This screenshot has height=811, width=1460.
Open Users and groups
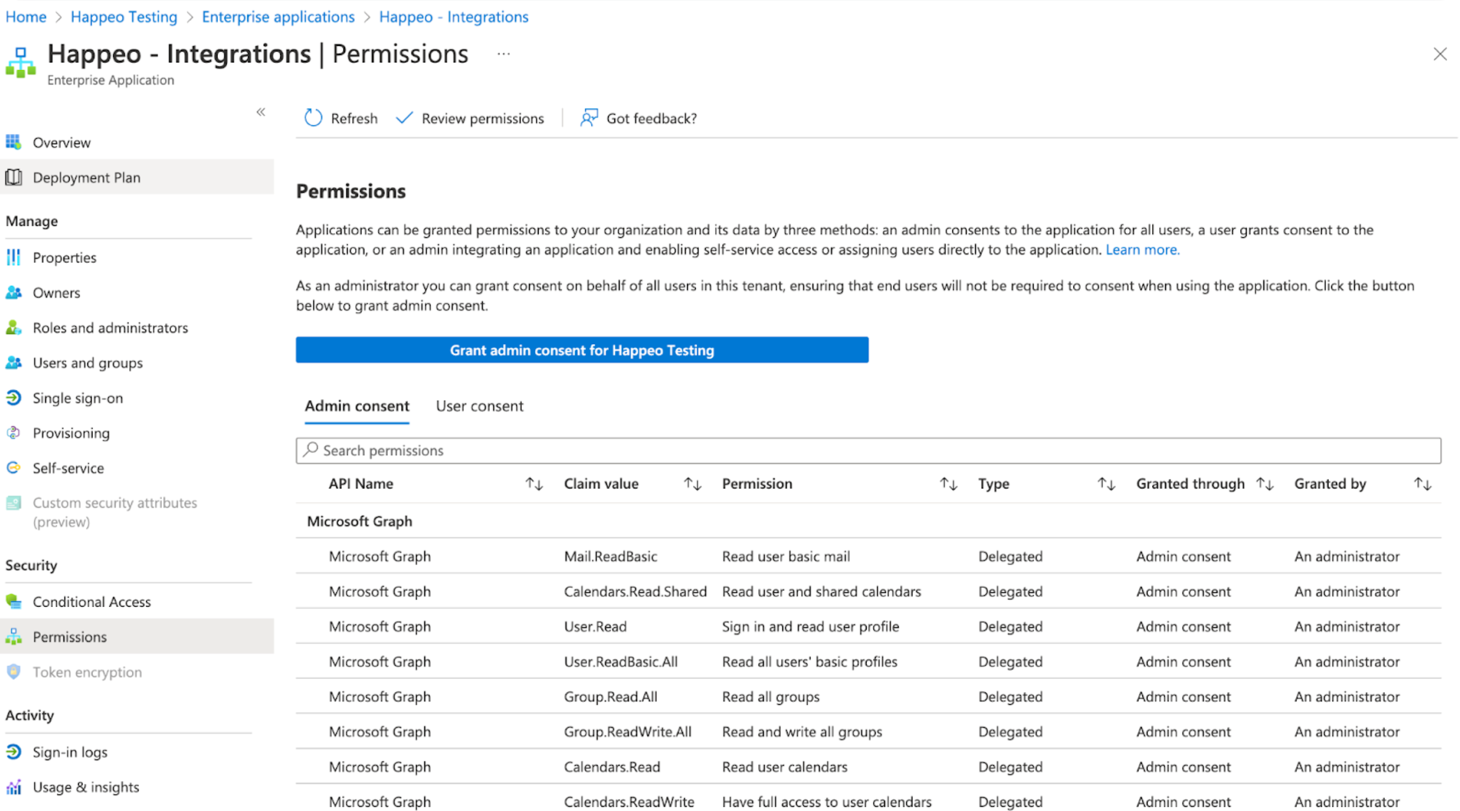pyautogui.click(x=88, y=363)
